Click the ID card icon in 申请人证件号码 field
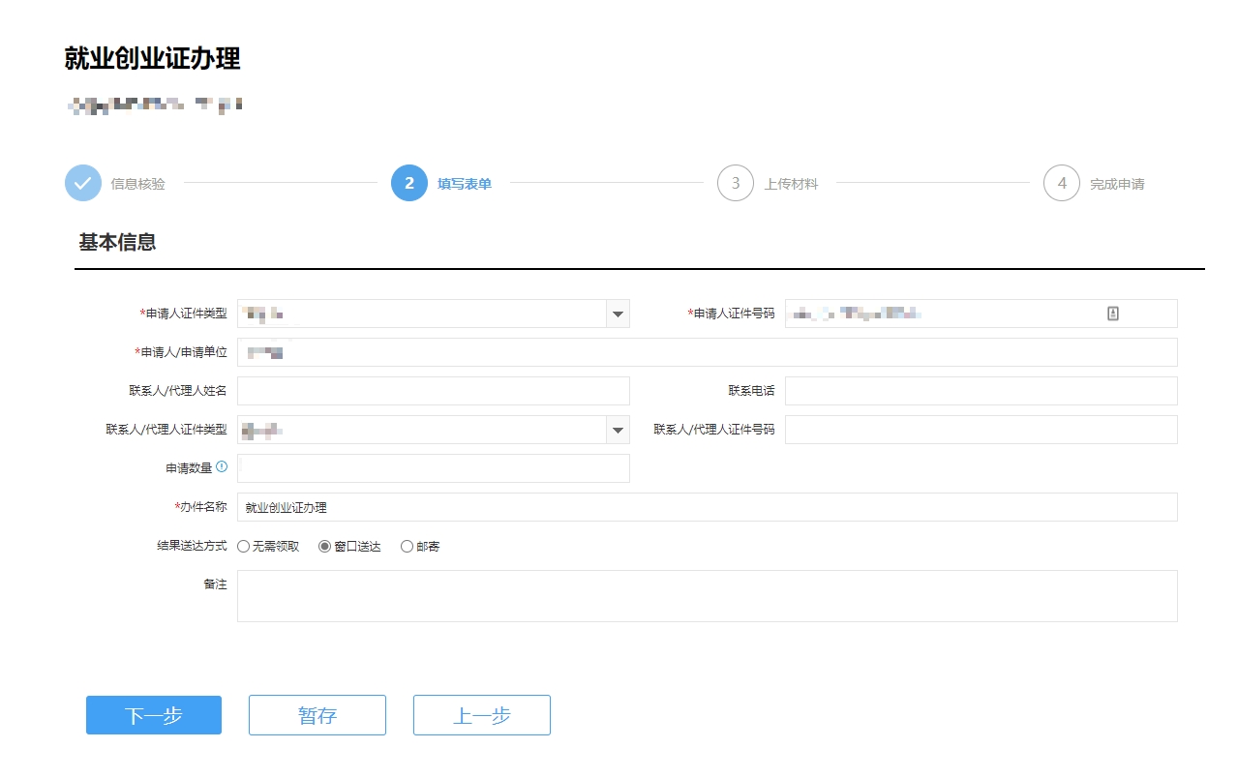 (1113, 314)
